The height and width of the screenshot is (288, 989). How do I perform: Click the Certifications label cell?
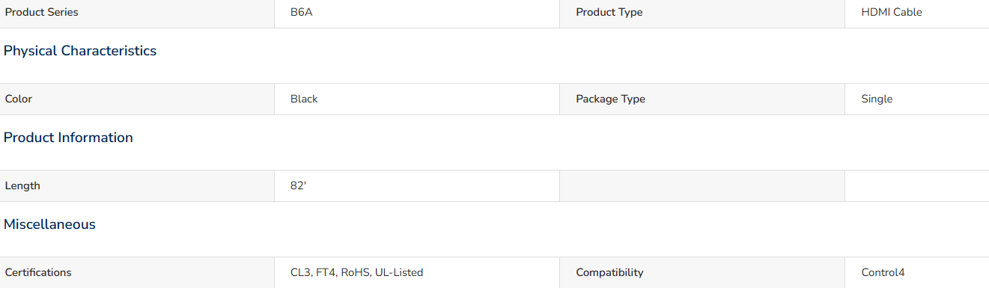pyautogui.click(x=137, y=272)
